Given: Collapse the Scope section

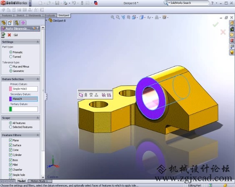Looking at the screenshot, I should click(37, 118).
